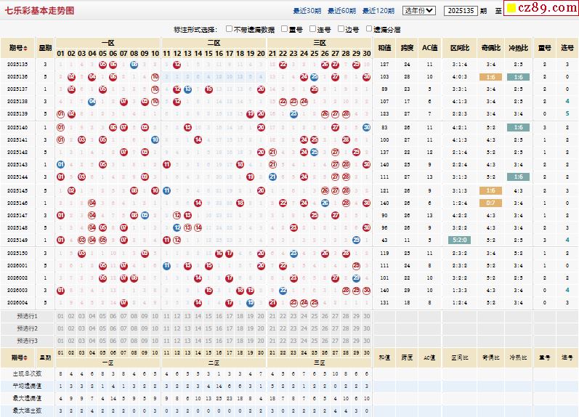Click the blue ball 01 in row 2025143
This screenshot has height=417, width=579.
coord(60,165)
